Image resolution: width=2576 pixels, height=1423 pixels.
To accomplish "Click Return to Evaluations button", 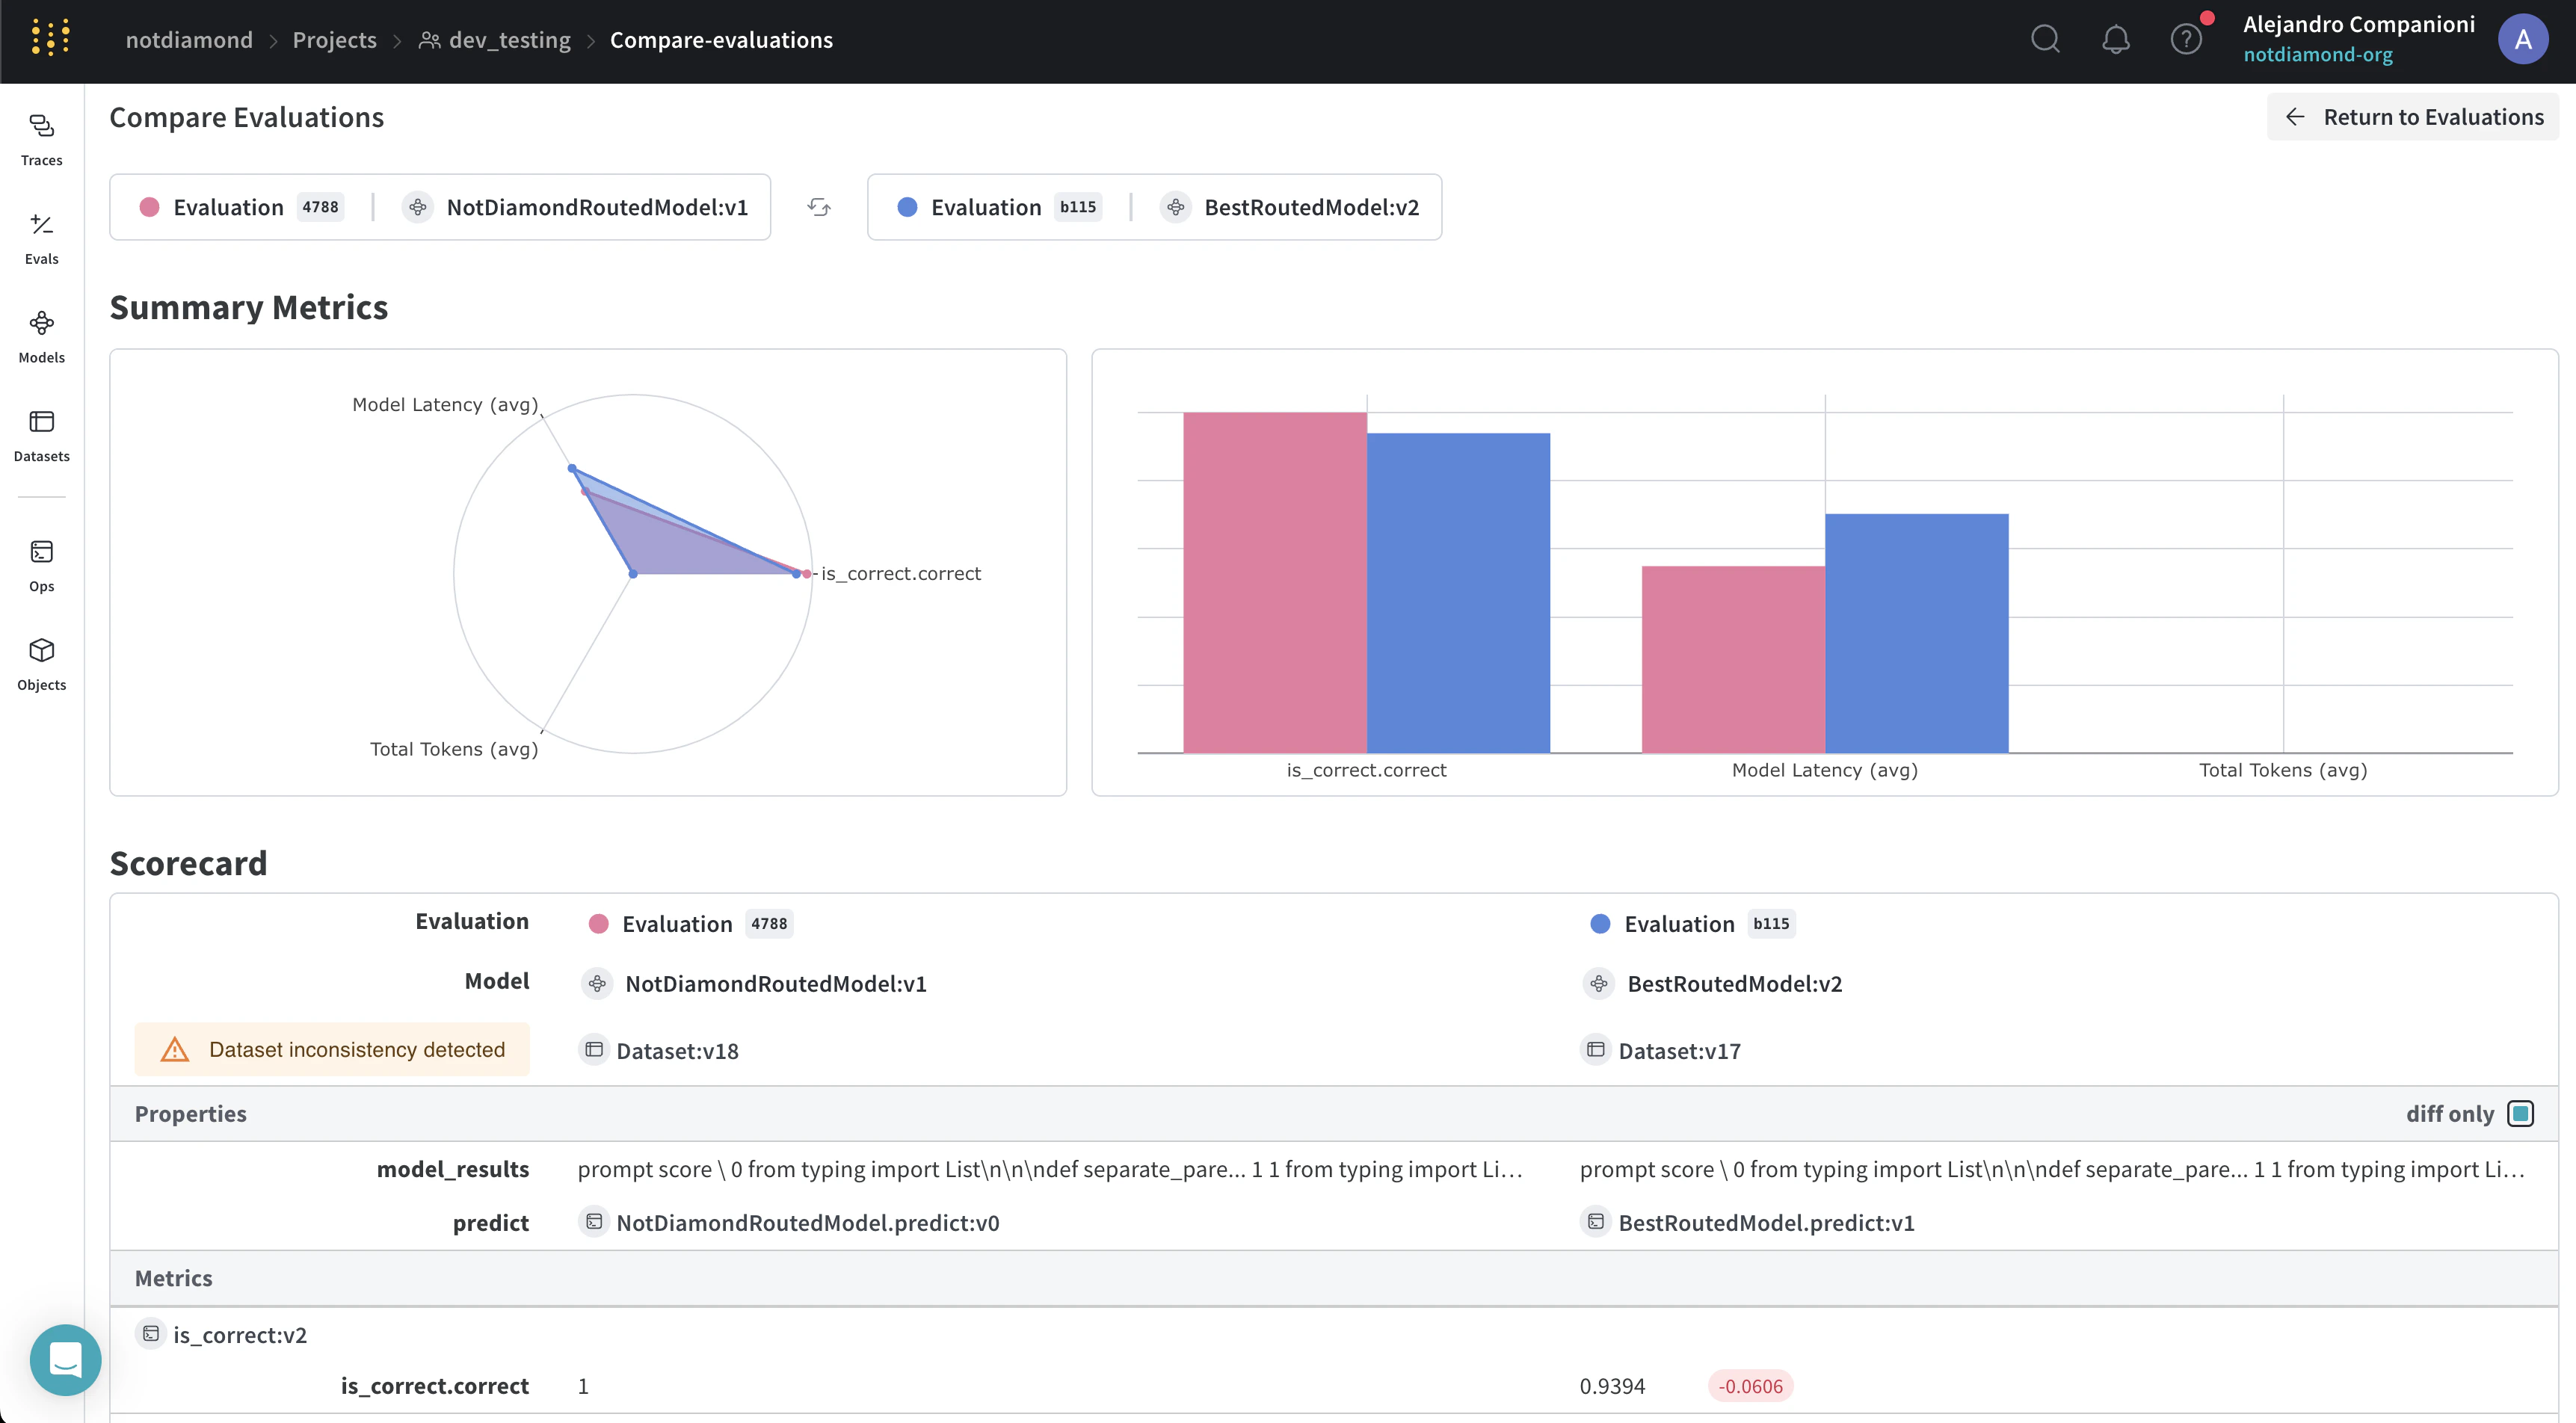I will (x=2413, y=117).
